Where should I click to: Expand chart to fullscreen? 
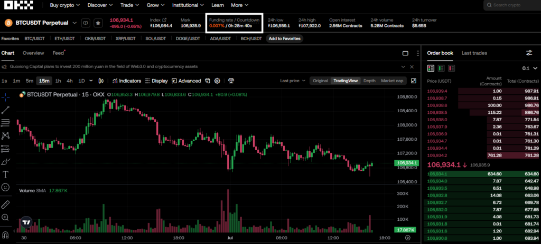point(414,81)
